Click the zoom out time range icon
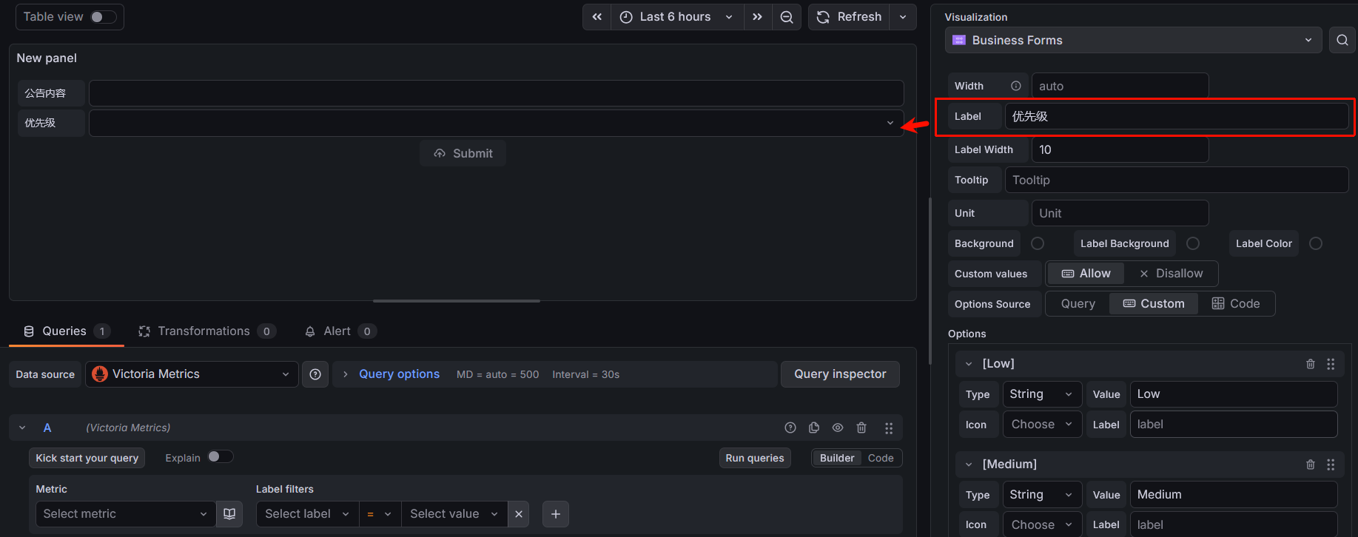The image size is (1358, 537). (x=787, y=17)
